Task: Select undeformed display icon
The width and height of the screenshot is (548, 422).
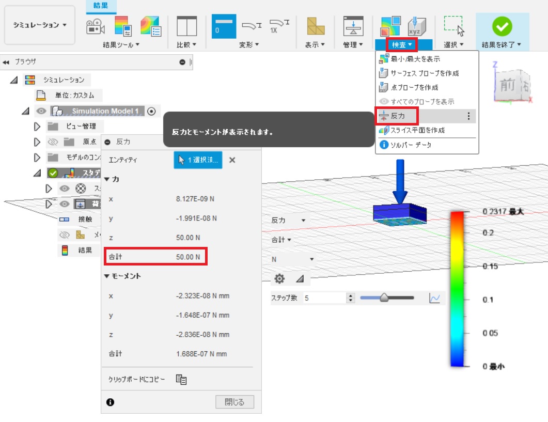Action: click(x=224, y=26)
